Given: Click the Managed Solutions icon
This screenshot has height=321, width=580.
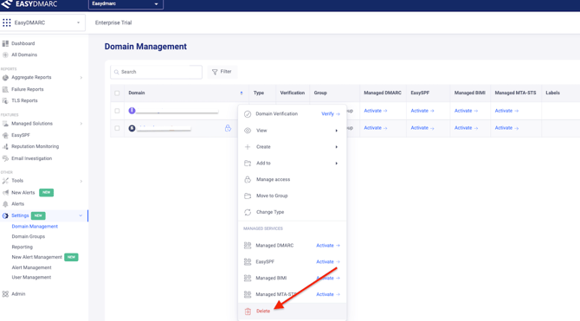Looking at the screenshot, I should tap(5, 124).
